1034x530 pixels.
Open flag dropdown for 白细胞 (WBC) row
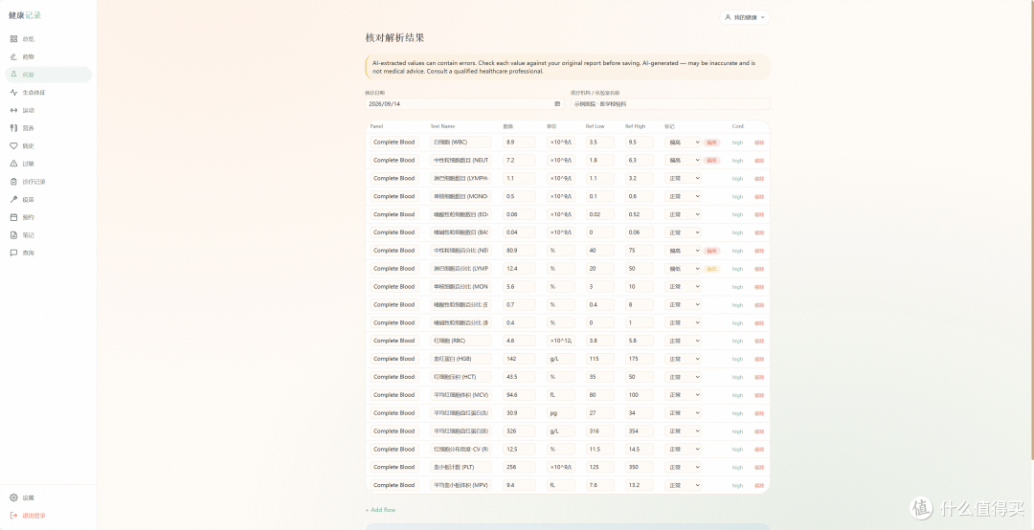click(x=683, y=143)
